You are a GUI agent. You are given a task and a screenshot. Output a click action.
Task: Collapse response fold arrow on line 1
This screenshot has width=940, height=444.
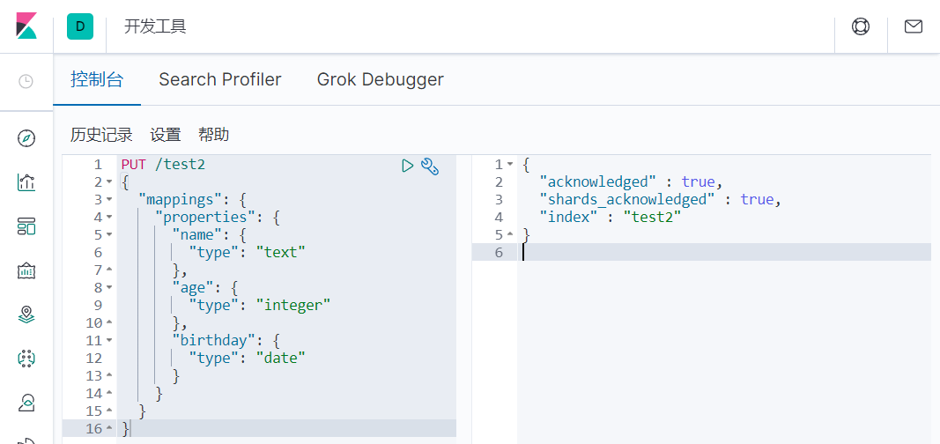(509, 164)
